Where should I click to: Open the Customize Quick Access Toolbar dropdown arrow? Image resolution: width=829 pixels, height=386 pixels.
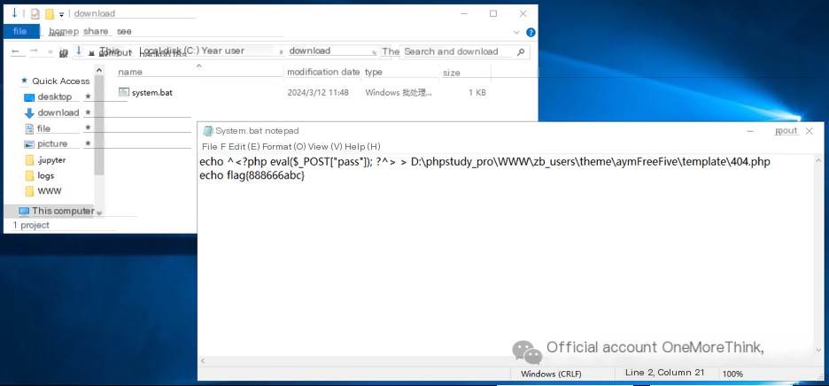tap(62, 14)
